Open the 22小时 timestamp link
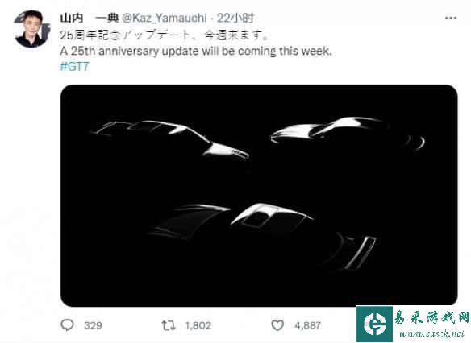The image size is (471, 343). click(235, 19)
